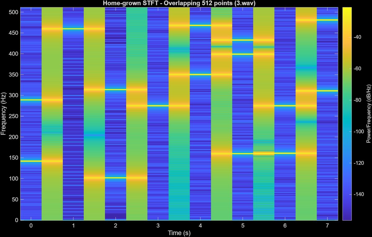Click the '2' time axis tick label
Screen dimensions: 372x237
pyautogui.click(x=116, y=226)
